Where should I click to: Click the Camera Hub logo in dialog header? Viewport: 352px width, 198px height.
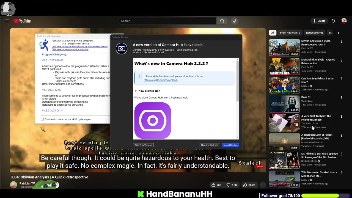click(122, 49)
